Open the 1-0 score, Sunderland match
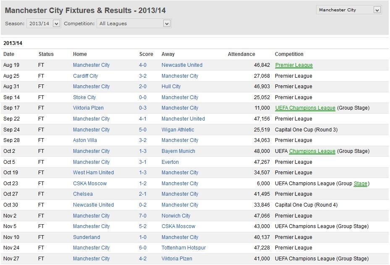The width and height of the screenshot is (390, 265). pos(143,237)
